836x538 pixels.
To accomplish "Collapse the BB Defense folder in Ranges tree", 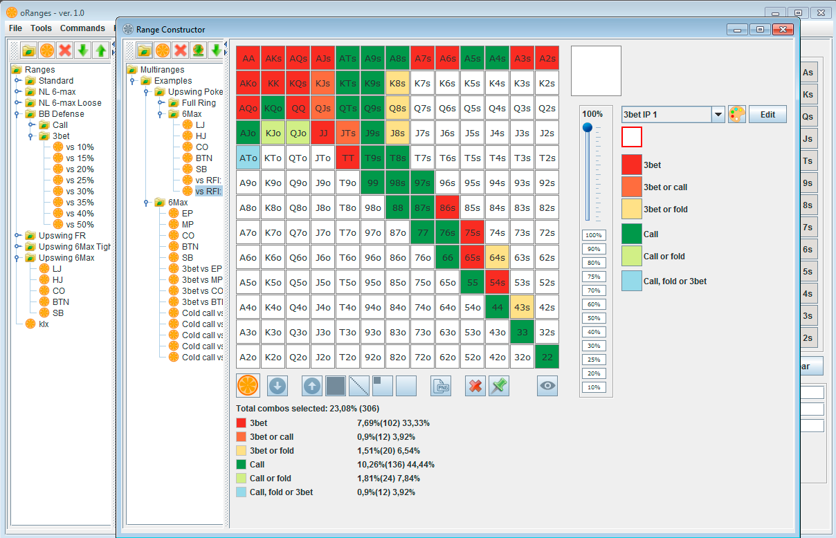I will coord(18,114).
